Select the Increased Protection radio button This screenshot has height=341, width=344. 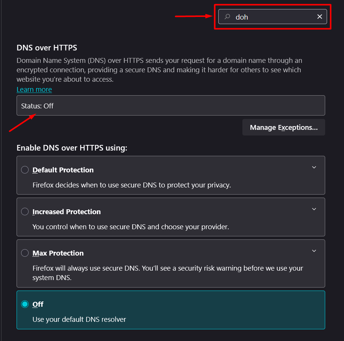25,212
